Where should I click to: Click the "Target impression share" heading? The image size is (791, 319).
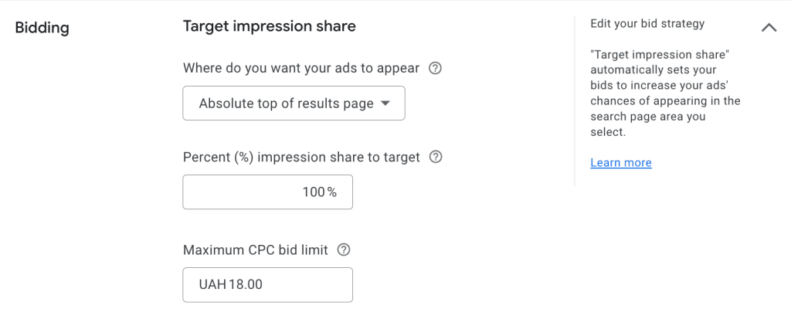pos(269,26)
